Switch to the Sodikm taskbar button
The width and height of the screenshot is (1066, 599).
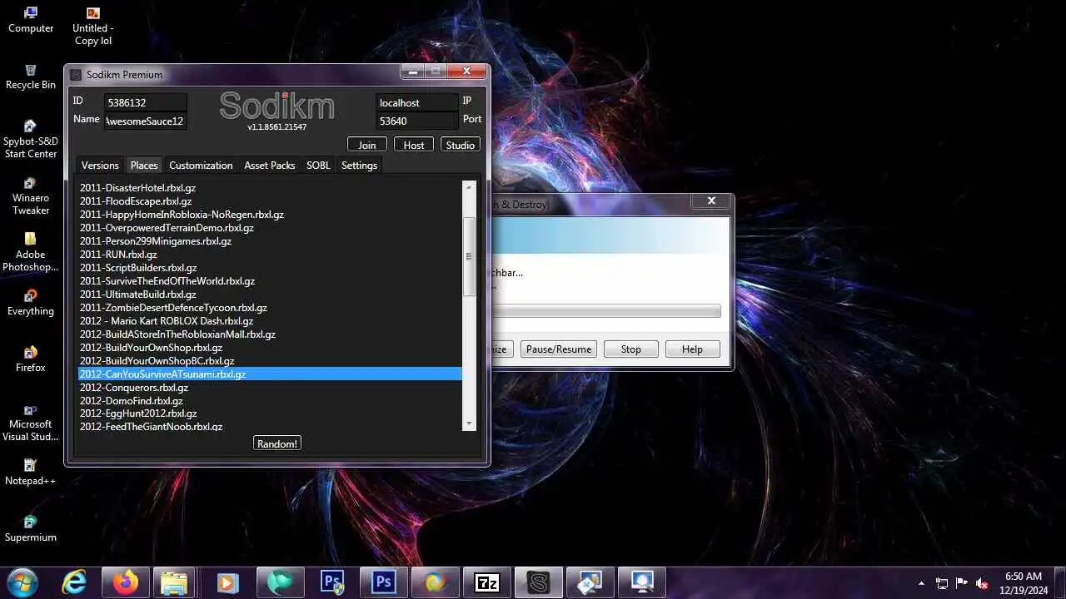coord(539,582)
